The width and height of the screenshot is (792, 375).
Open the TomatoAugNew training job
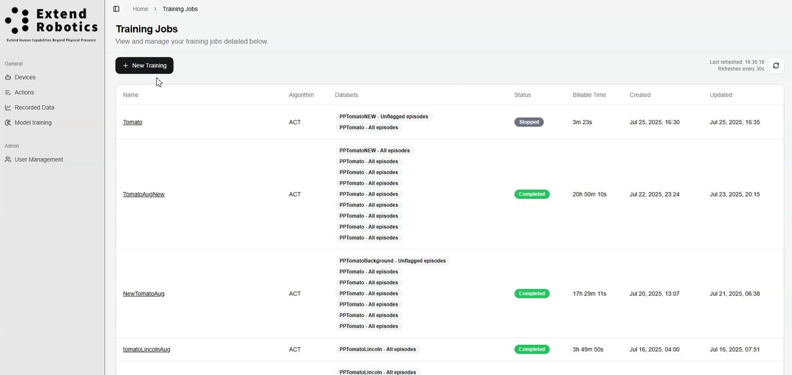click(x=144, y=195)
